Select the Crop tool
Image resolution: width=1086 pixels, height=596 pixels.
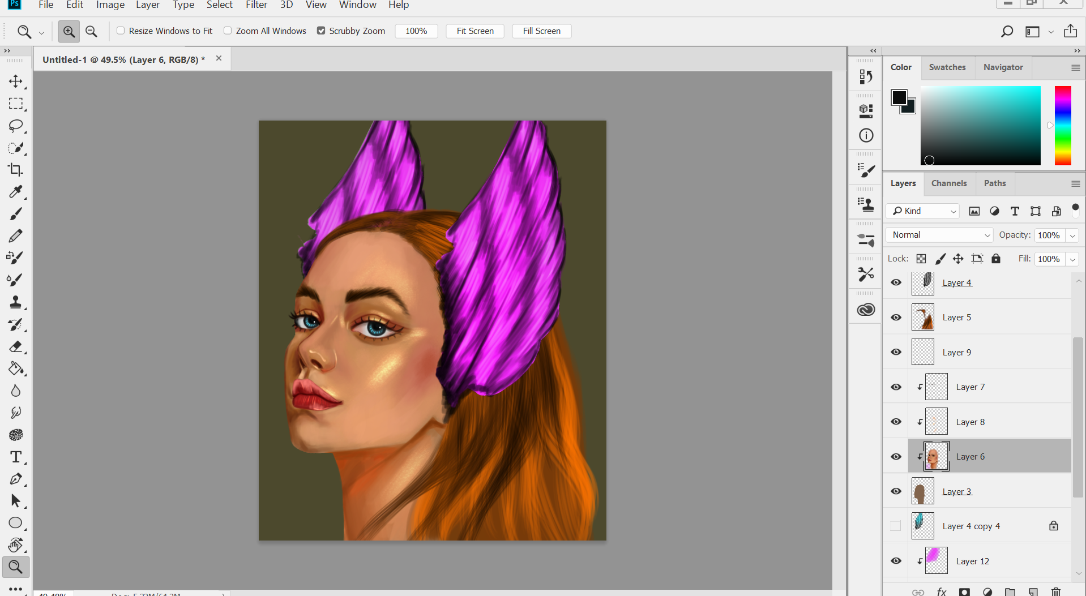(16, 170)
